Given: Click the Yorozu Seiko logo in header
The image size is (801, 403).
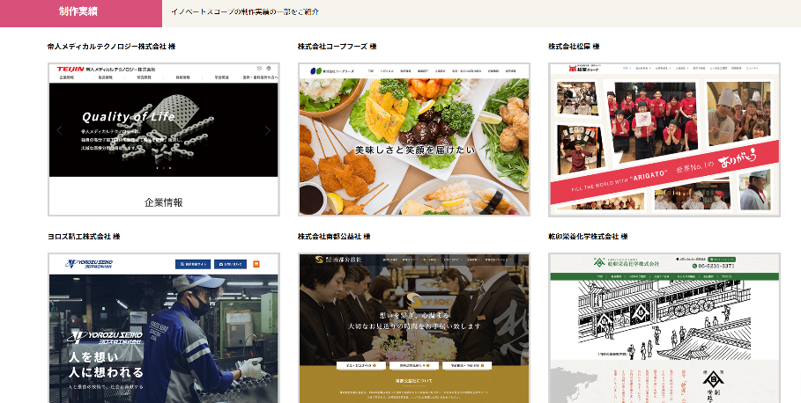Looking at the screenshot, I should point(87,263).
